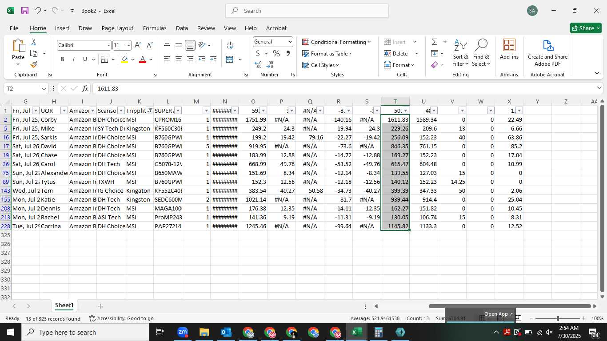The image size is (607, 341).
Task: Toggle Top Align vertical alignment
Action: [x=167, y=45]
